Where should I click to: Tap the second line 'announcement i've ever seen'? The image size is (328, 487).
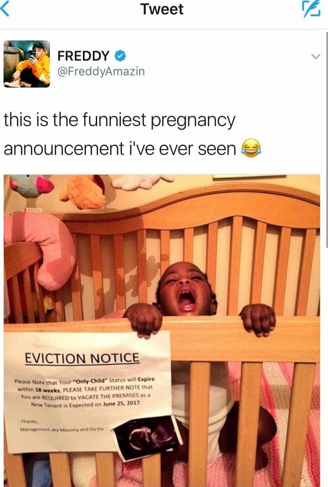click(x=120, y=148)
